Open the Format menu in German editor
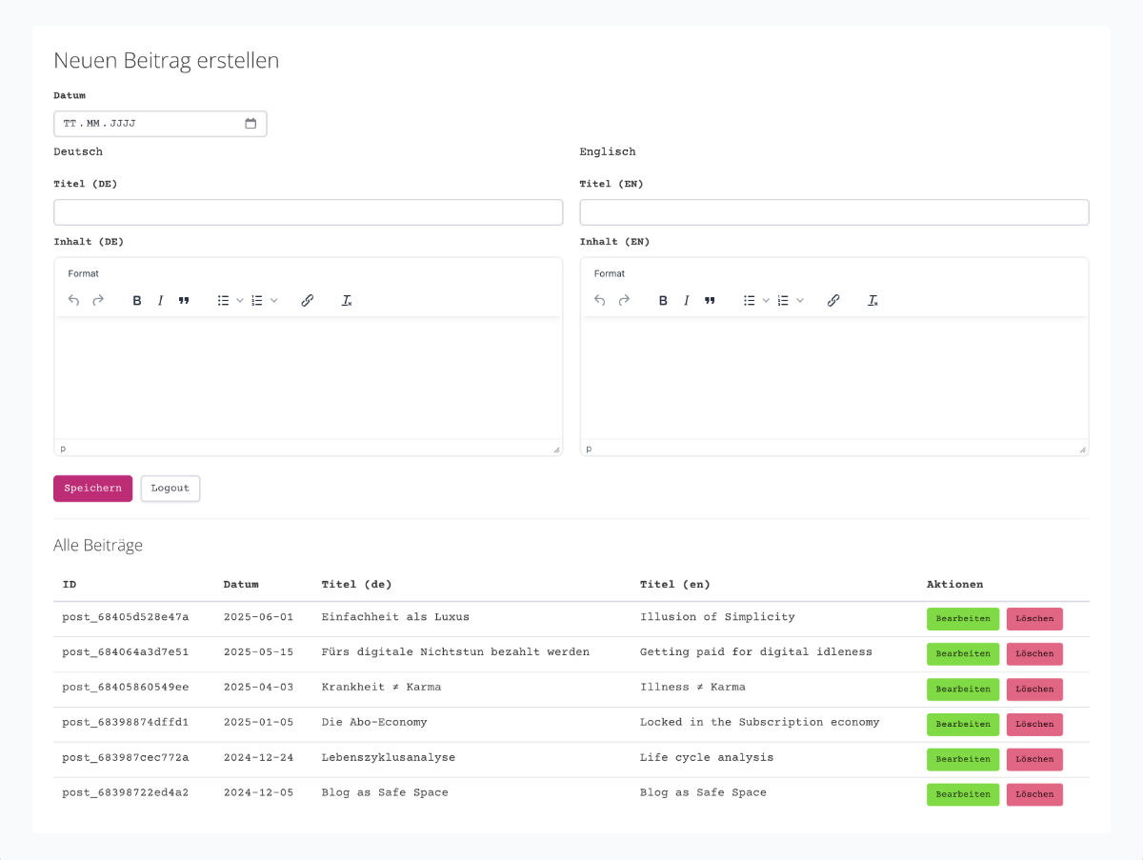Image resolution: width=1143 pixels, height=860 pixels. [x=84, y=273]
